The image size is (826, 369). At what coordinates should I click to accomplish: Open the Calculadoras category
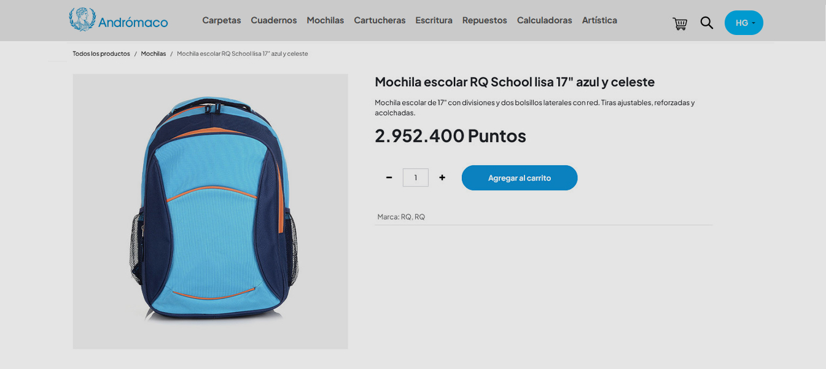[545, 20]
